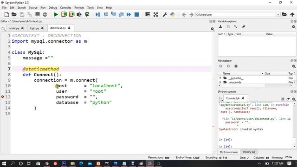This screenshot has height=167, width=297.
Task: Start Debug file icon
Action: tap(98, 14)
